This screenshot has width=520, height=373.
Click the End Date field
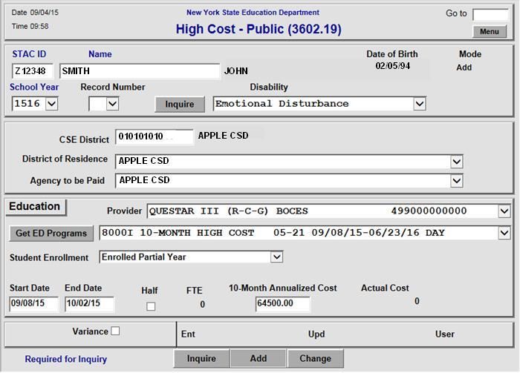(x=89, y=304)
